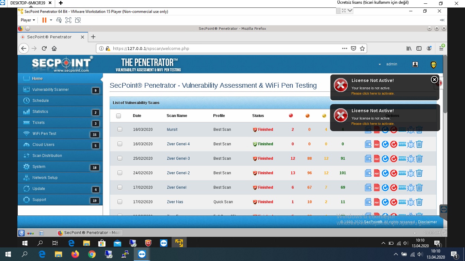Click the blue rescan icon for Ziver Genel
Image resolution: width=465 pixels, height=261 pixels.
[385, 188]
